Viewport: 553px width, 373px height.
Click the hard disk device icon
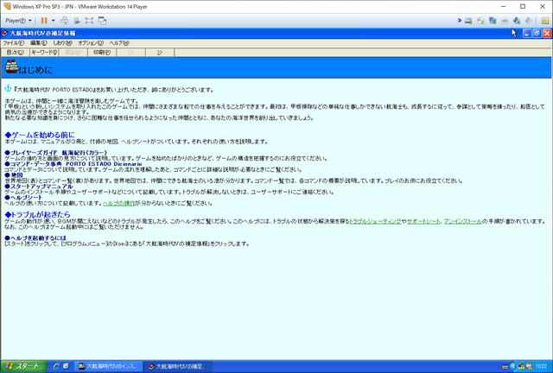tap(468, 21)
